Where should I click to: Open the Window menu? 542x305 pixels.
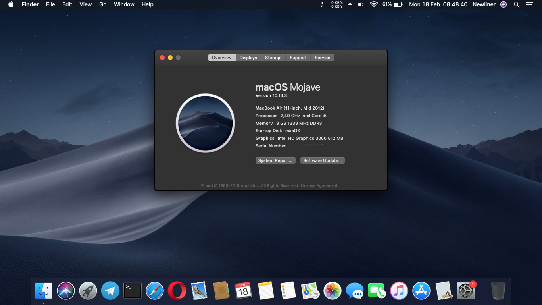tap(124, 4)
